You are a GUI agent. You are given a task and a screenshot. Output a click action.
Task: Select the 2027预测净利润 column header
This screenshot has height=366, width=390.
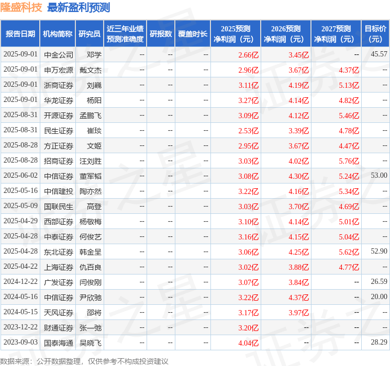[x=336, y=34]
